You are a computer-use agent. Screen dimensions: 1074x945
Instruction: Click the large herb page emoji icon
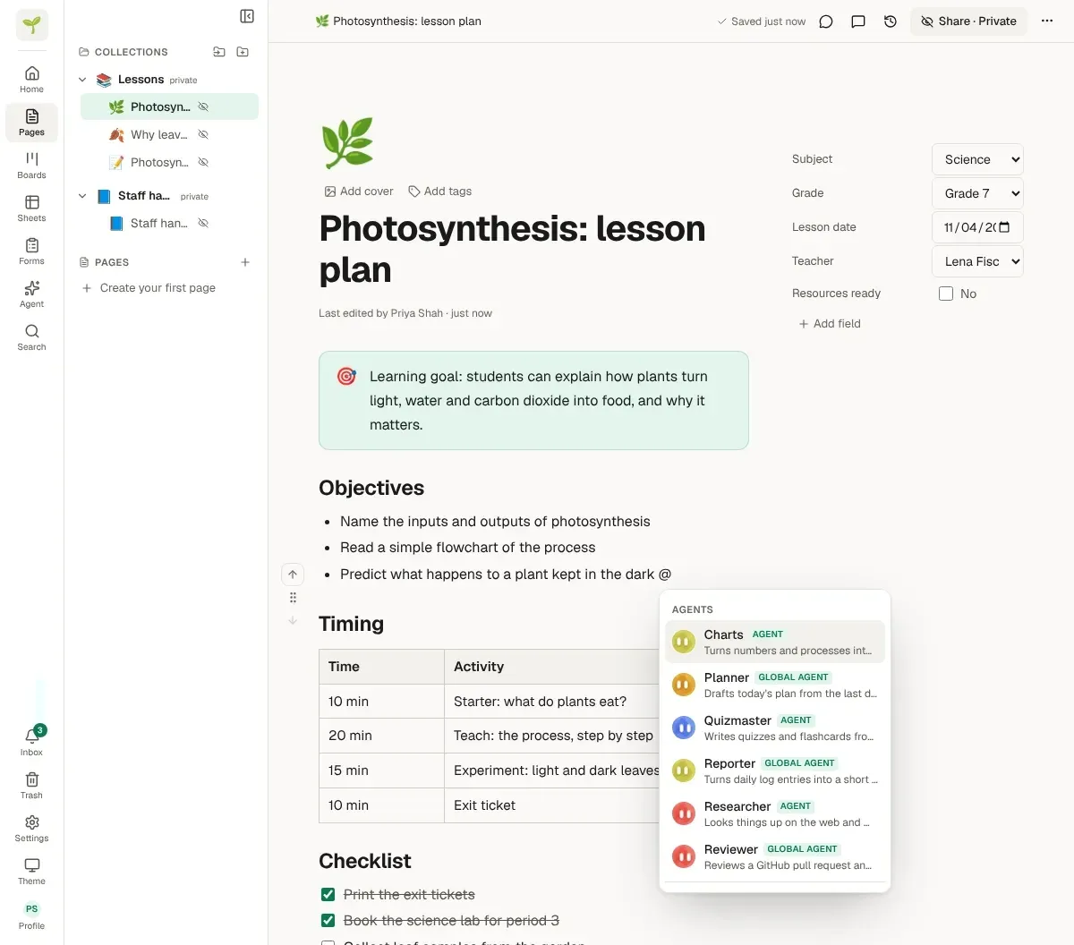[346, 143]
